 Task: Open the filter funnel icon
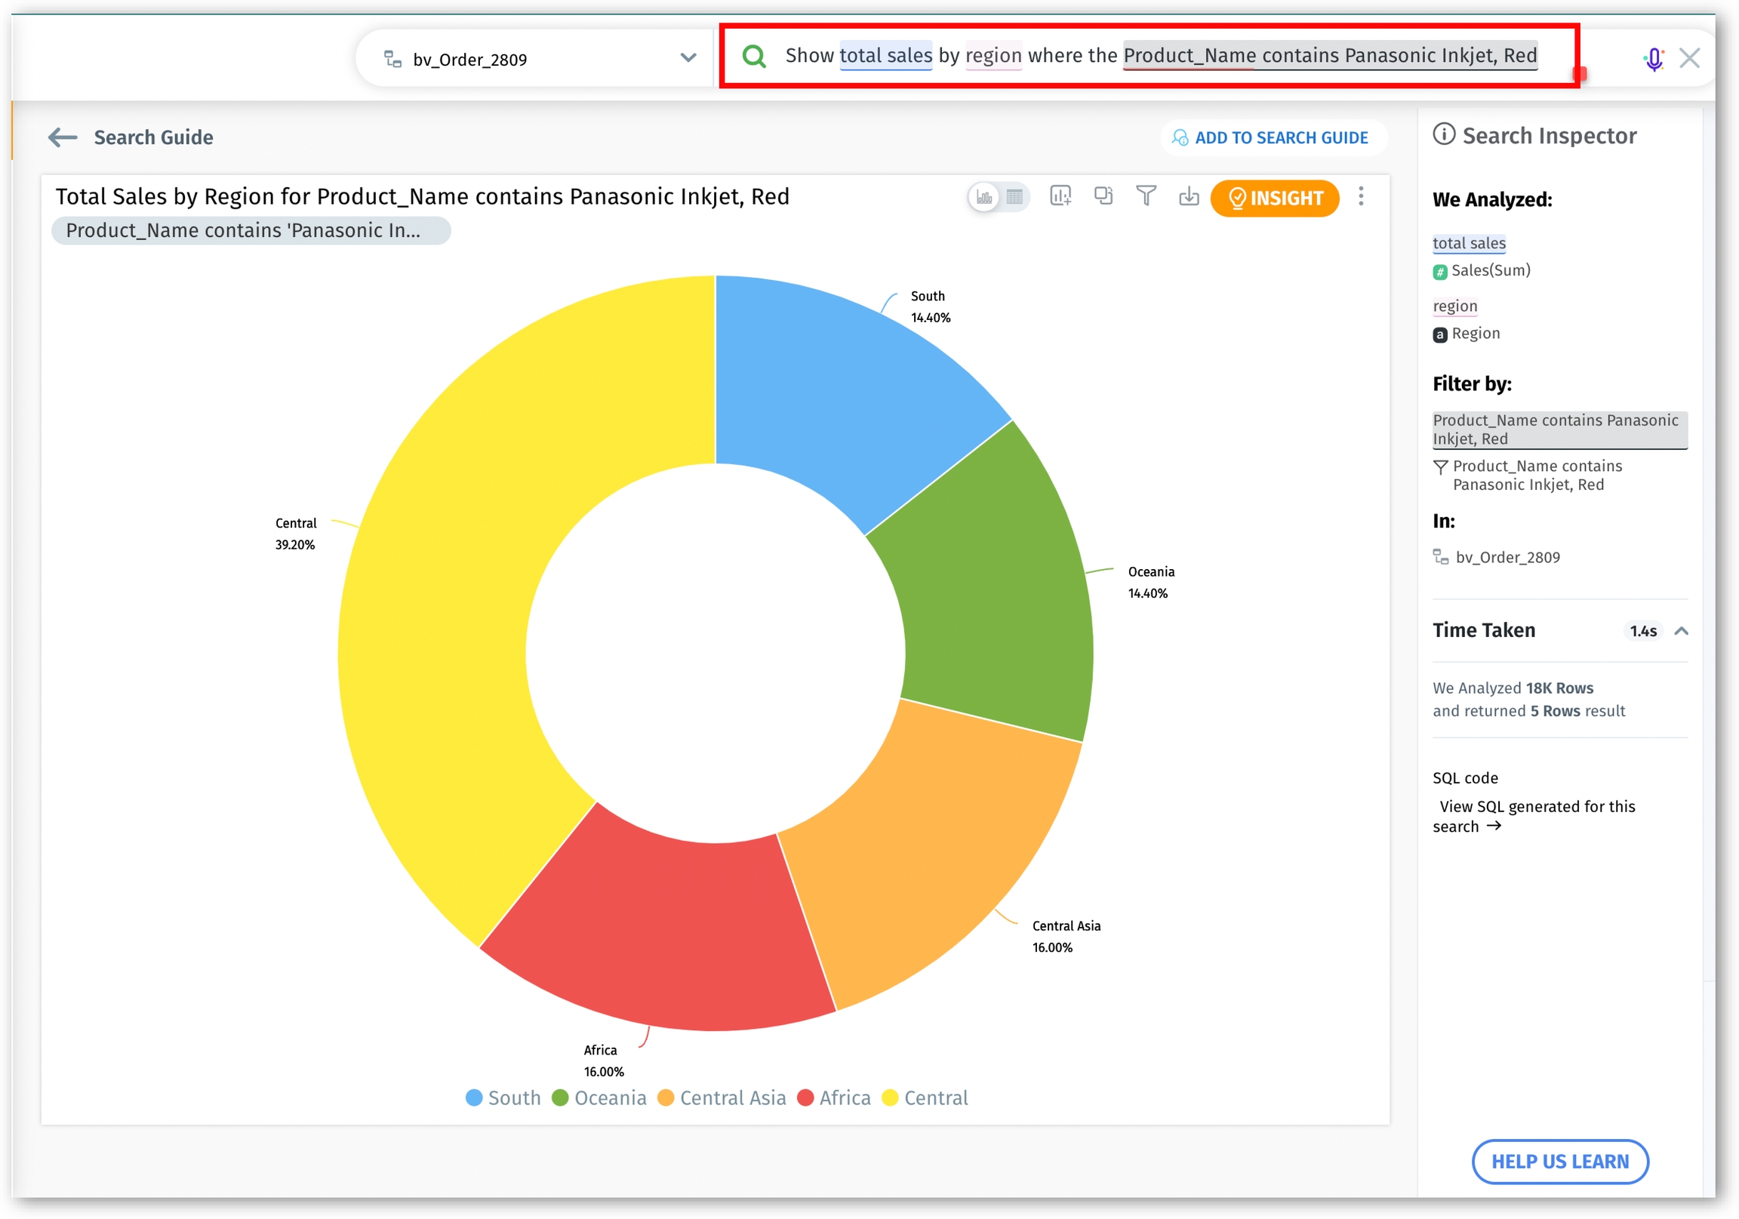[1146, 197]
